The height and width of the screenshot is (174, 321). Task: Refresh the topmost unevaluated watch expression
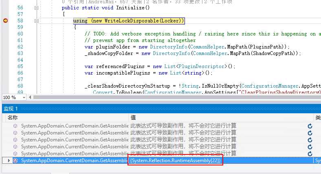310,126
